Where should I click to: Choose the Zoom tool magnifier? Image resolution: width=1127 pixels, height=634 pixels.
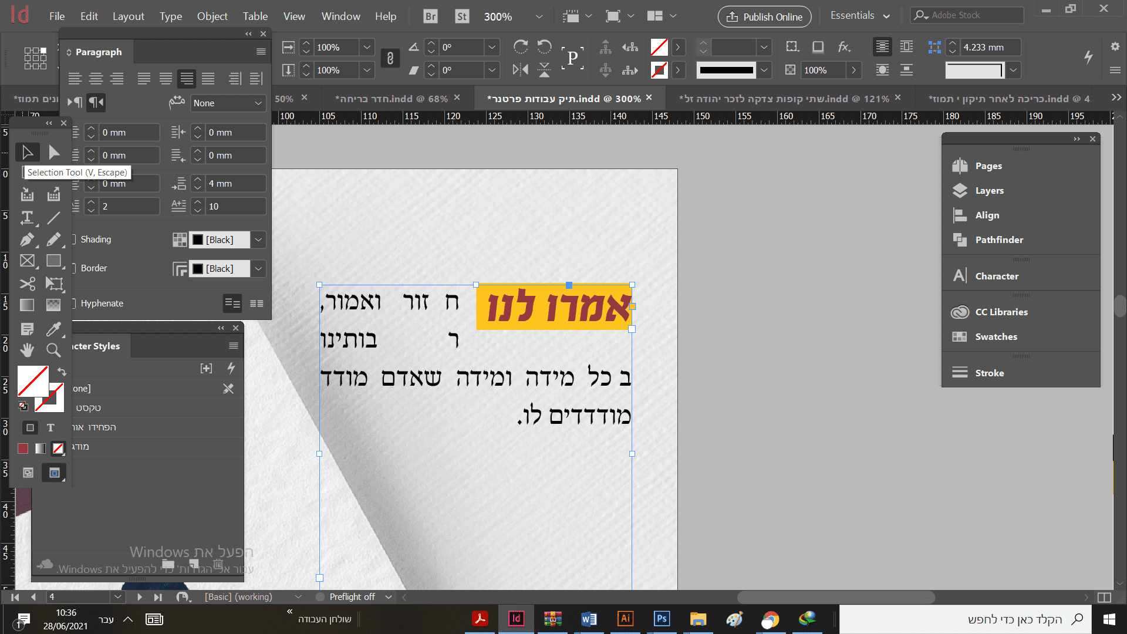tap(53, 350)
